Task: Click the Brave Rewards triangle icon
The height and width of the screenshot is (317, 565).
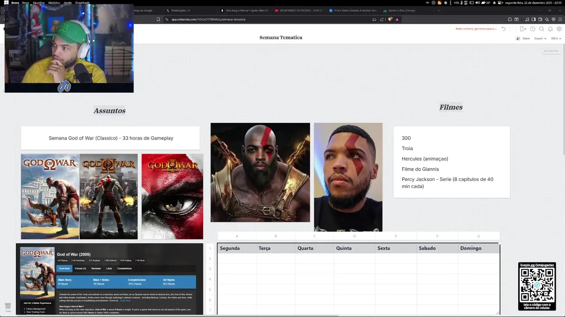Action: (397, 19)
